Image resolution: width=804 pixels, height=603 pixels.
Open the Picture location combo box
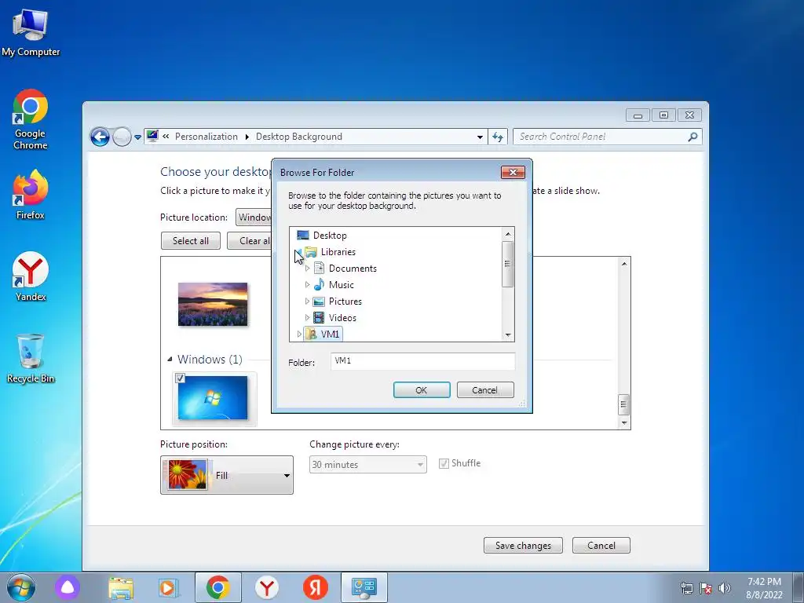[254, 217]
